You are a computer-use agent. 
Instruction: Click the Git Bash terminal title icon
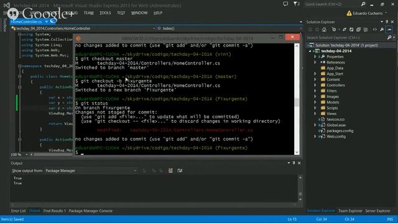[78, 38]
